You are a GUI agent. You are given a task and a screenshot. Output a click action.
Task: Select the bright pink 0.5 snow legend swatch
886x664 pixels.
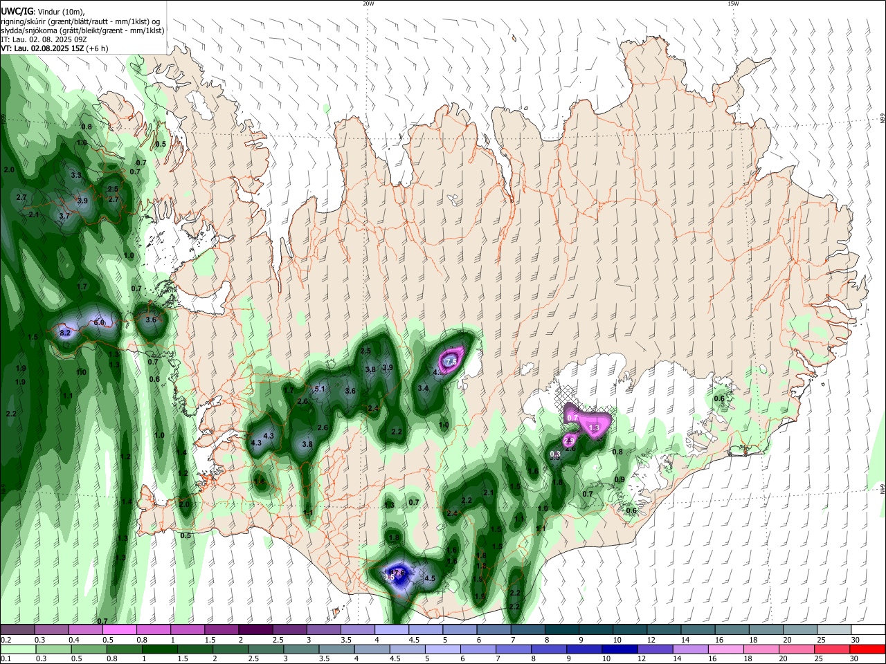coord(119,629)
